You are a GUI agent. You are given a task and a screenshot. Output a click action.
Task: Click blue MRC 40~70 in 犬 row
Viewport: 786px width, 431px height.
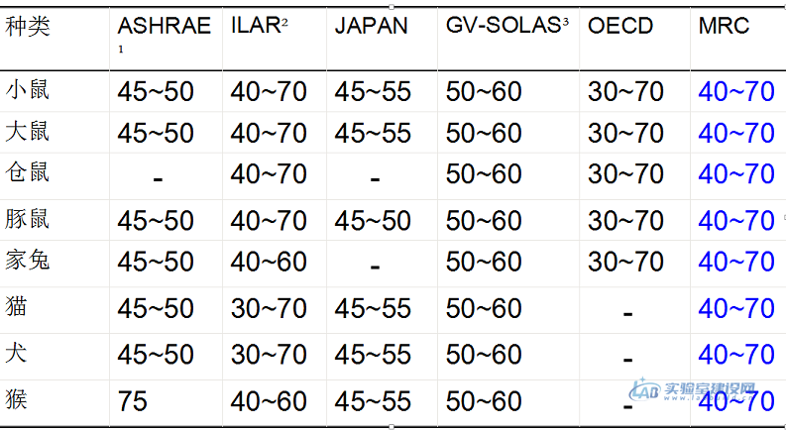point(736,355)
